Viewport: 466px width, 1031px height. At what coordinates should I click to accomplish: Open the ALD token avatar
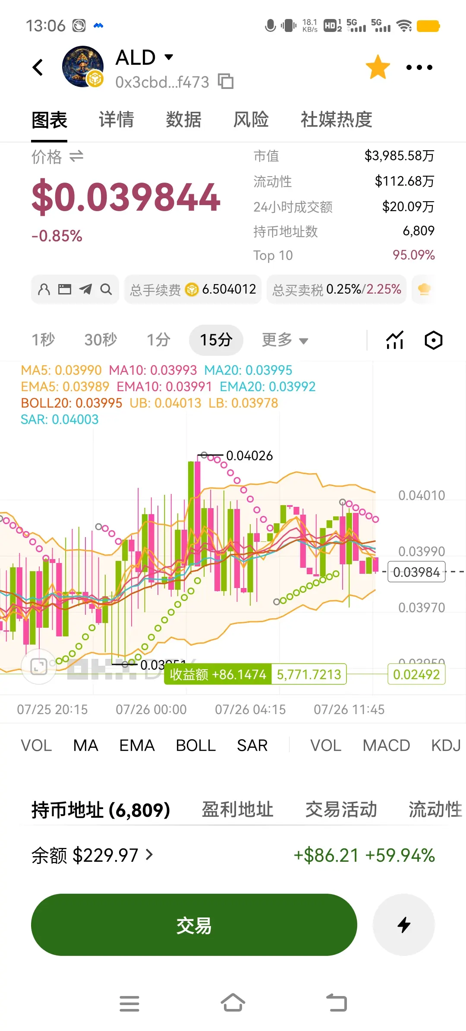(83, 67)
